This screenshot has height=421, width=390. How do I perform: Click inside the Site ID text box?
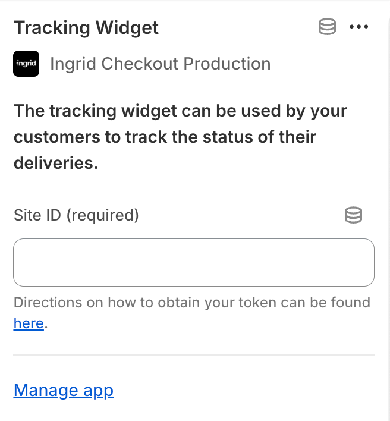[x=194, y=262]
